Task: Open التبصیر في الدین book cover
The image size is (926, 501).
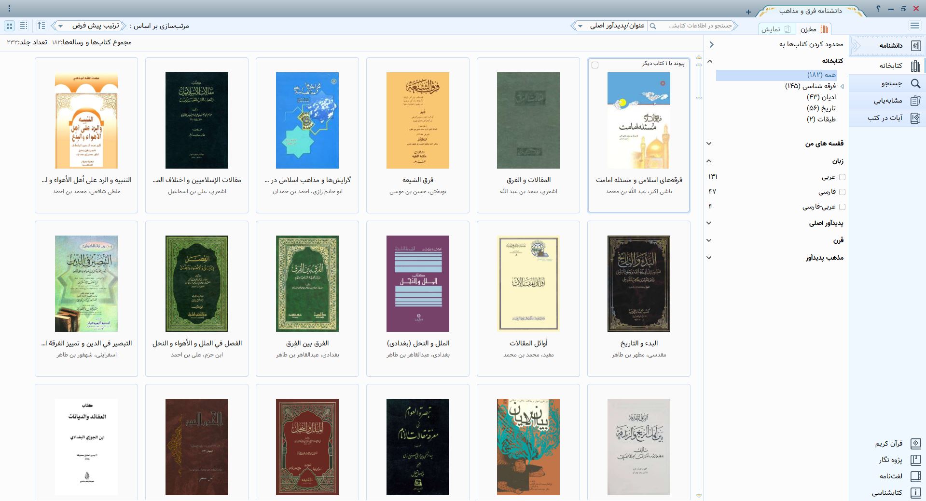Action: point(86,284)
